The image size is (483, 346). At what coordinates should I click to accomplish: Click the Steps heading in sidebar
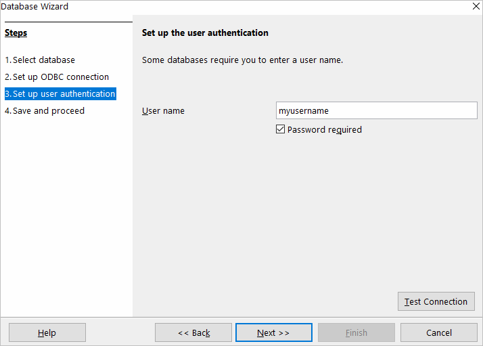pos(16,33)
